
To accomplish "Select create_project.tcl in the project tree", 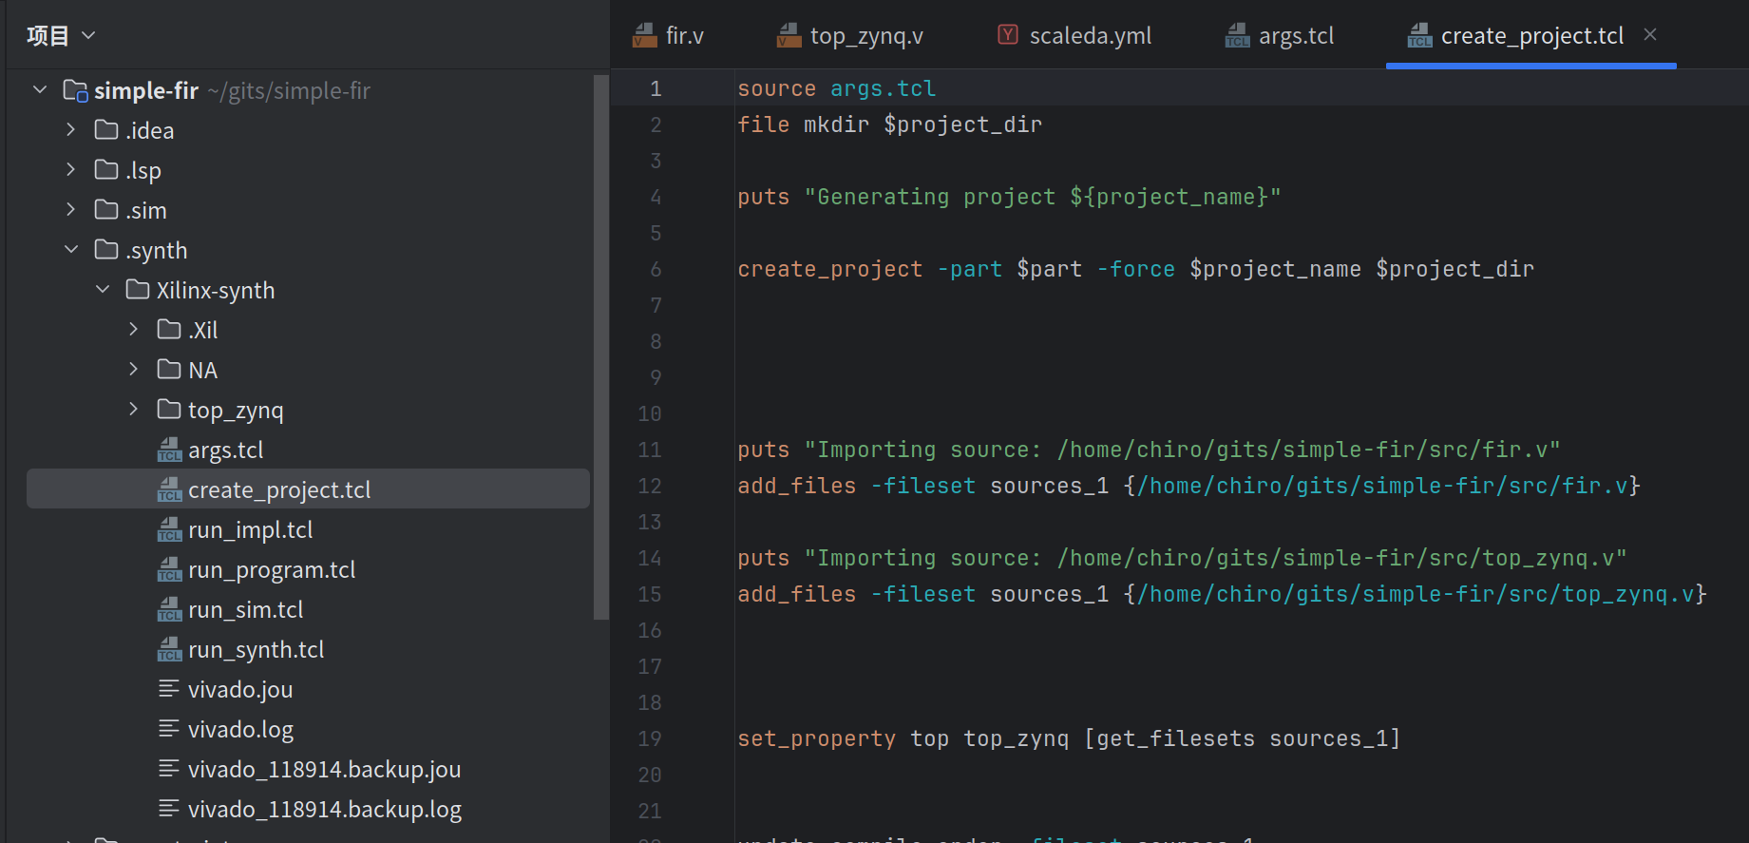I will pos(308,489).
